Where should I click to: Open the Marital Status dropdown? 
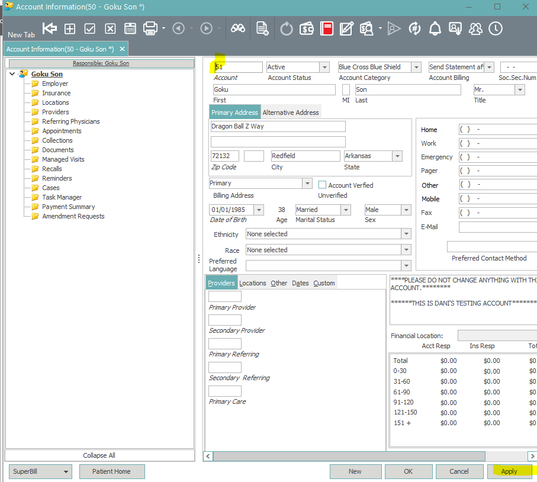[345, 210]
